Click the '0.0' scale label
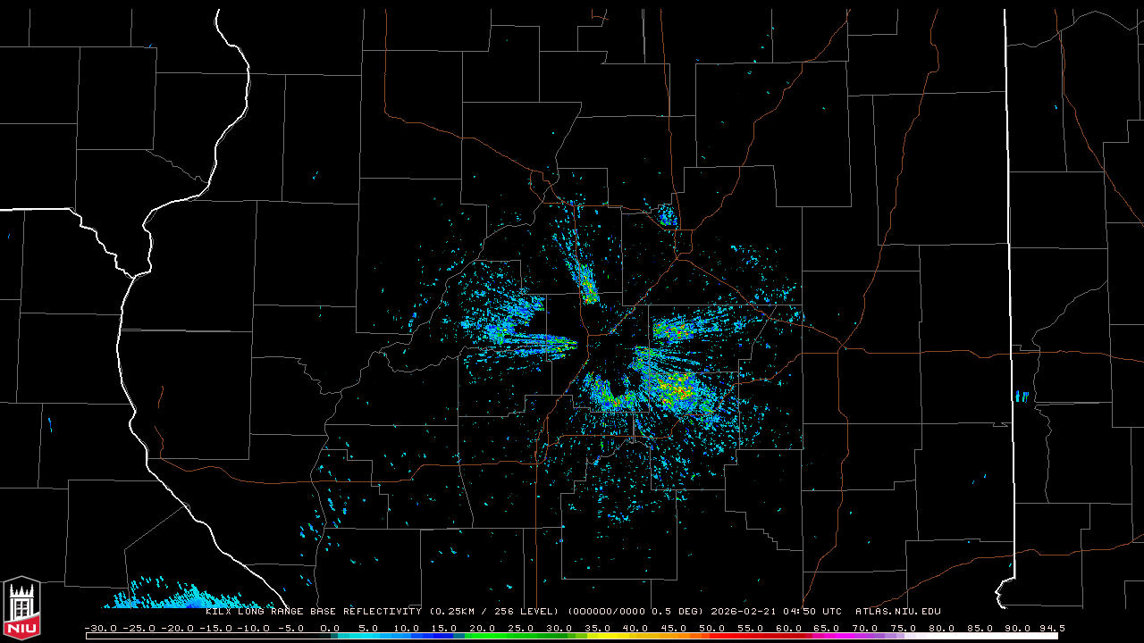The image size is (1144, 643). (x=330, y=628)
